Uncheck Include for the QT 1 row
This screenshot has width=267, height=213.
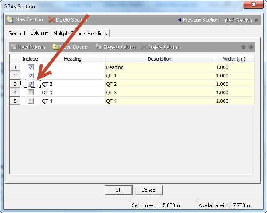[x=31, y=75]
